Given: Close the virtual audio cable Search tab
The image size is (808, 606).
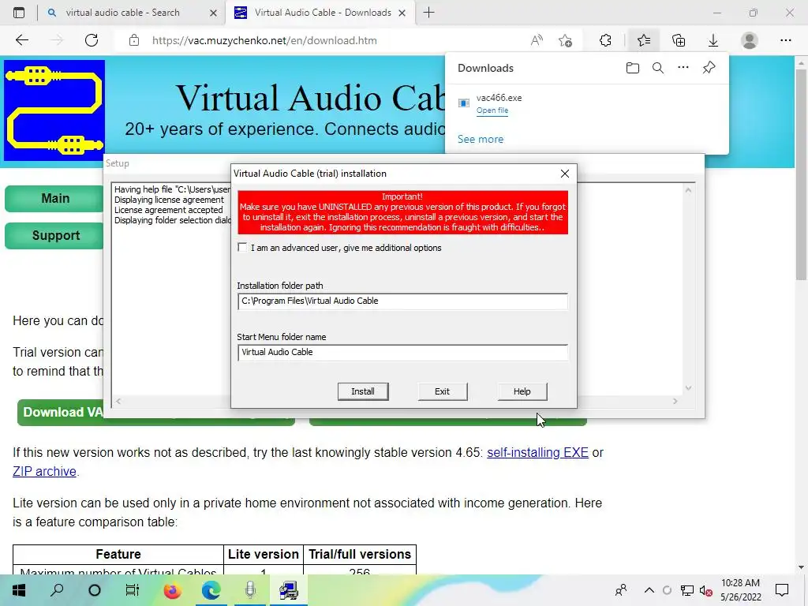Looking at the screenshot, I should 213,13.
